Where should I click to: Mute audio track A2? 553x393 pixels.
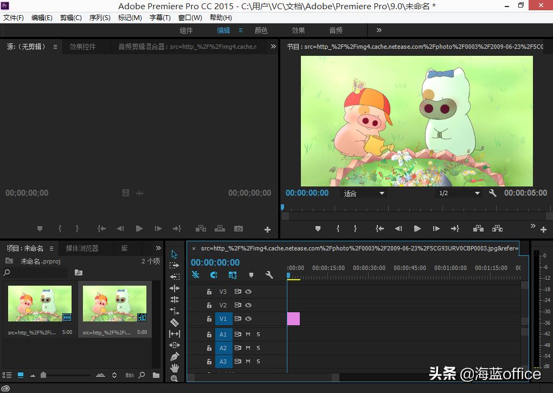tap(248, 347)
